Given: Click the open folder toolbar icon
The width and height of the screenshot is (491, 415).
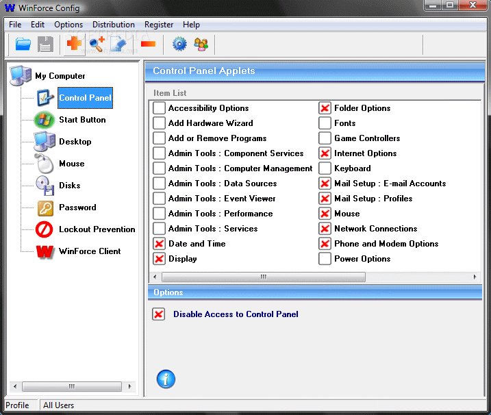Looking at the screenshot, I should point(23,44).
